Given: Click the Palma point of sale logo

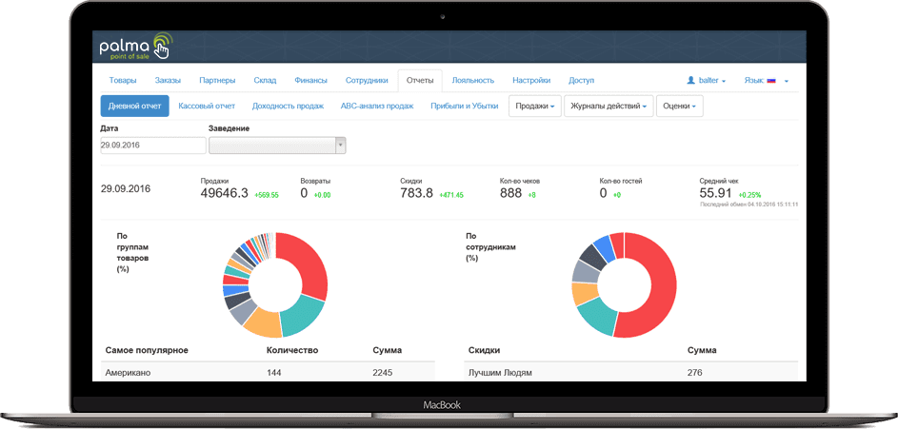Looking at the screenshot, I should [135, 47].
